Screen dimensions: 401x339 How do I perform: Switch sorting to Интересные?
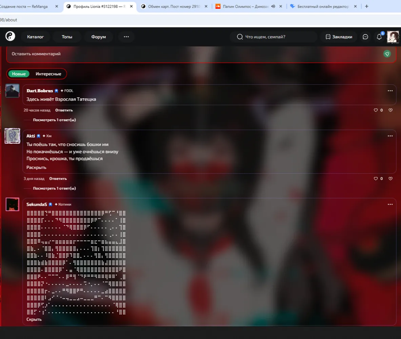[x=48, y=74]
